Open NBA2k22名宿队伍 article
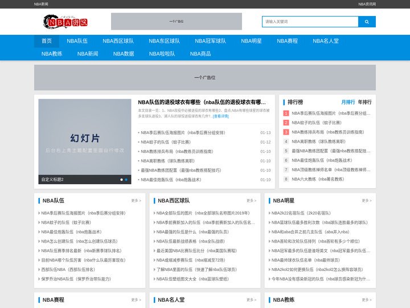Screen dimensions: 410x308 pos(301,213)
